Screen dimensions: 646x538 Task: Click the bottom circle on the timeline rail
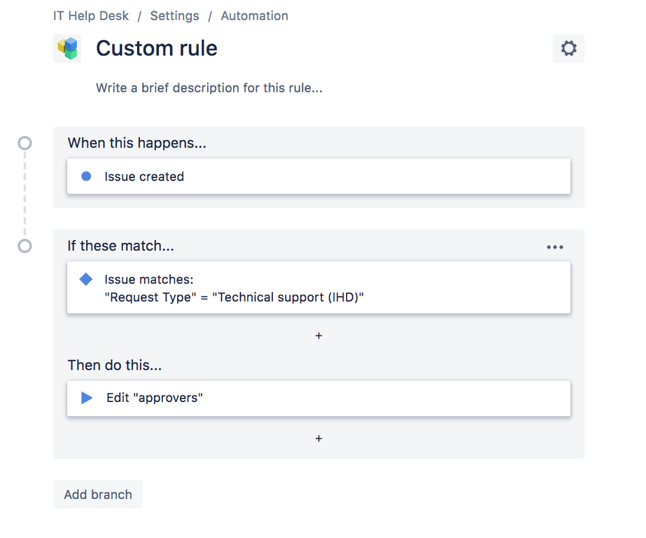[x=24, y=246]
